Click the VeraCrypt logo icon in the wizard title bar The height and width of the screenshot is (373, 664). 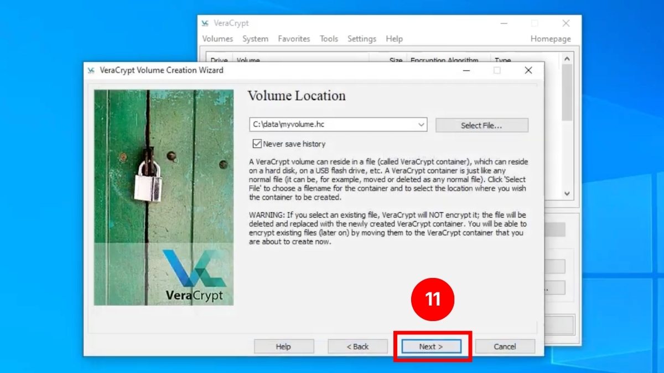pyautogui.click(x=92, y=70)
